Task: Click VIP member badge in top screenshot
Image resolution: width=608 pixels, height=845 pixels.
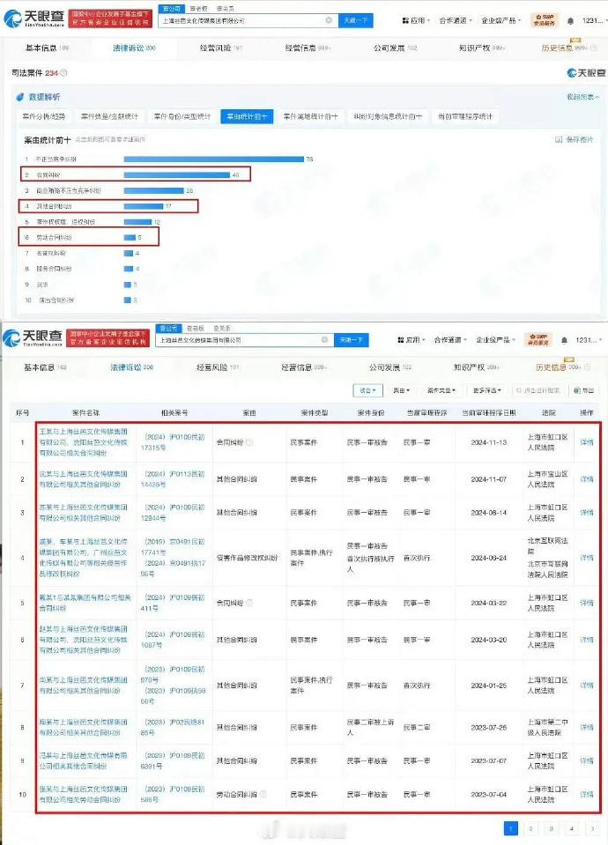Action: click(x=544, y=20)
